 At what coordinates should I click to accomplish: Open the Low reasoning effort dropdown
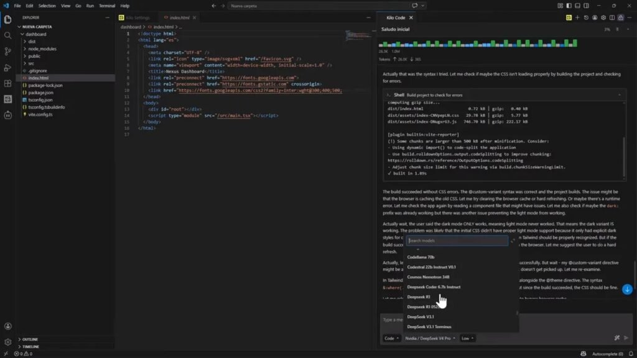tap(467, 338)
